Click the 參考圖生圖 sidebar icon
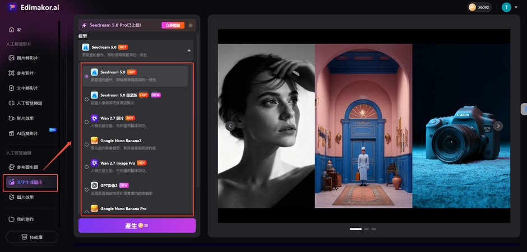The height and width of the screenshot is (252, 527). pyautogui.click(x=12, y=167)
